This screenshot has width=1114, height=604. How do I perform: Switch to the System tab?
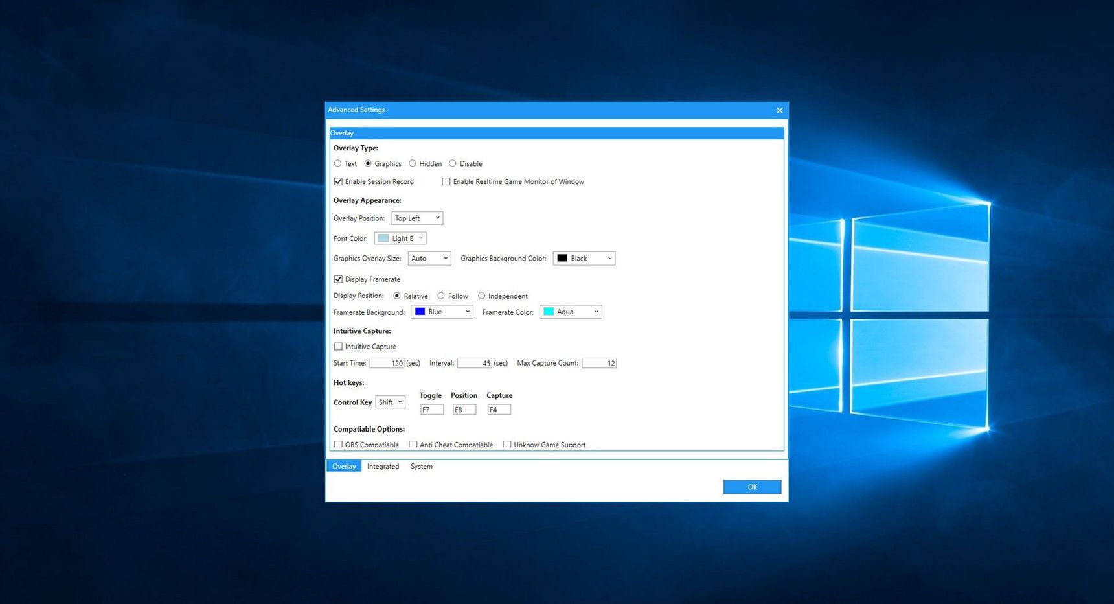coord(422,466)
